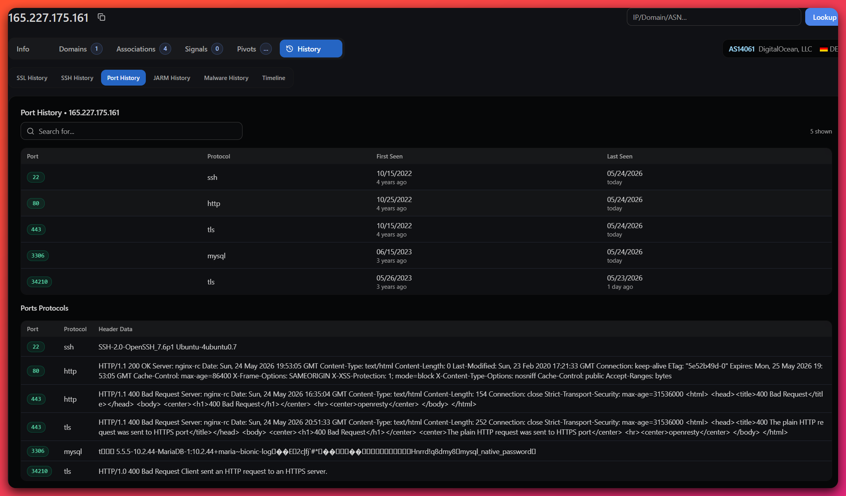Click the DigitalOcean, LLC label
This screenshot has height=496, width=846.
tap(785, 49)
